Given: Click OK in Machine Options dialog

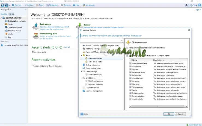Looking at the screenshot, I should pos(169,114).
